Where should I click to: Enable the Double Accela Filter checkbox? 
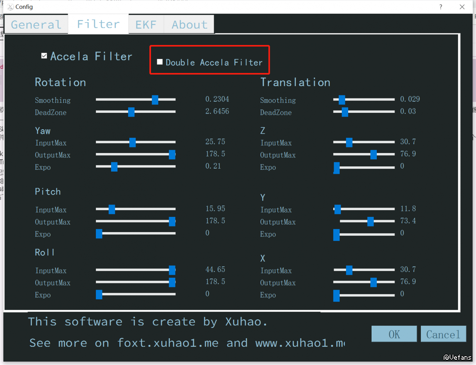point(160,62)
